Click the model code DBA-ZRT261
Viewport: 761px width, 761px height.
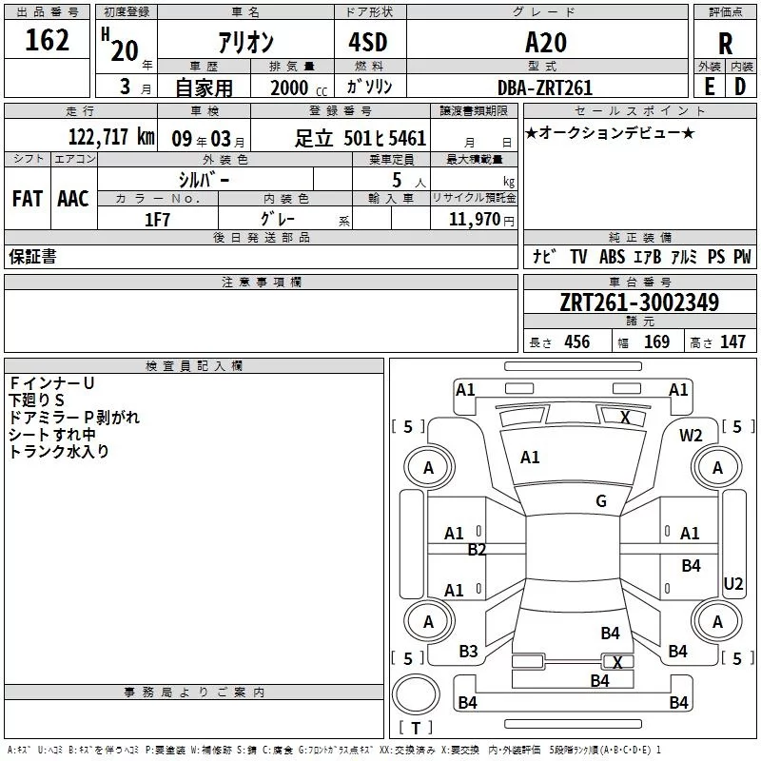click(x=545, y=88)
